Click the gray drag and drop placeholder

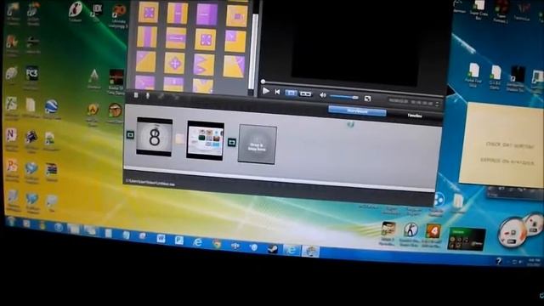click(x=257, y=144)
